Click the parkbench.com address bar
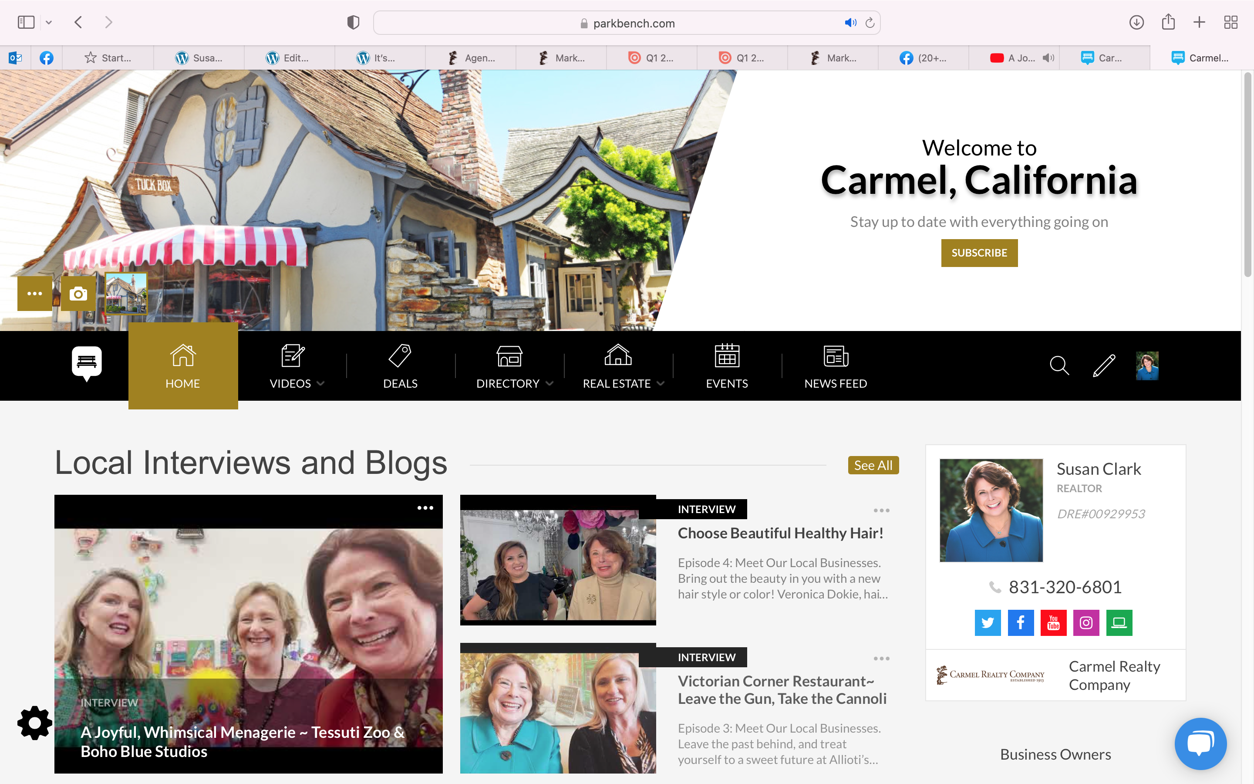This screenshot has width=1254, height=784. coord(627,23)
